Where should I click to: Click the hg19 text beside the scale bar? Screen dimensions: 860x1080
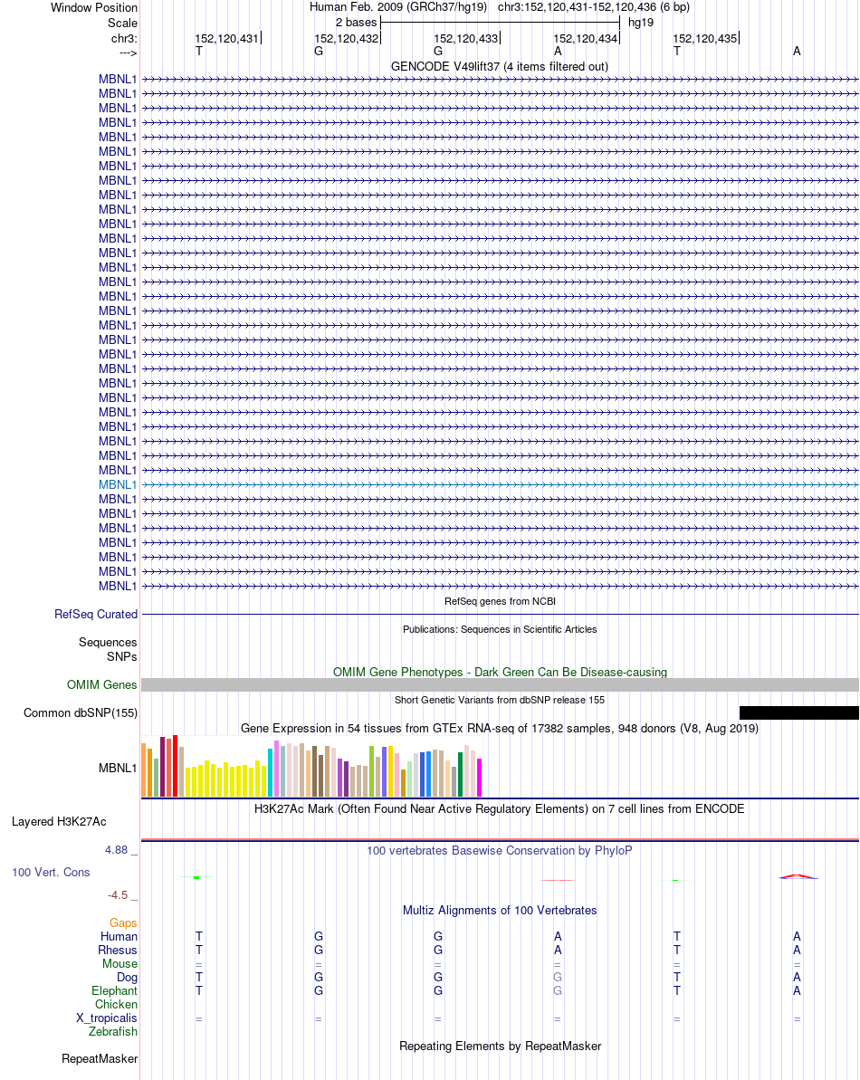pyautogui.click(x=640, y=22)
